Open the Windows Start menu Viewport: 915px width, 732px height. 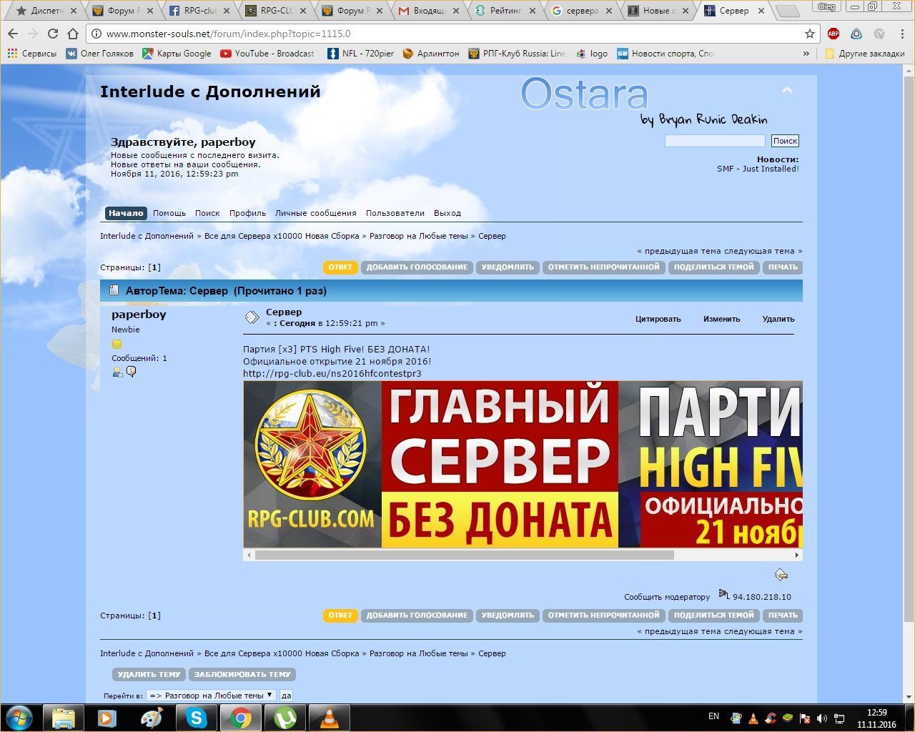[19, 717]
